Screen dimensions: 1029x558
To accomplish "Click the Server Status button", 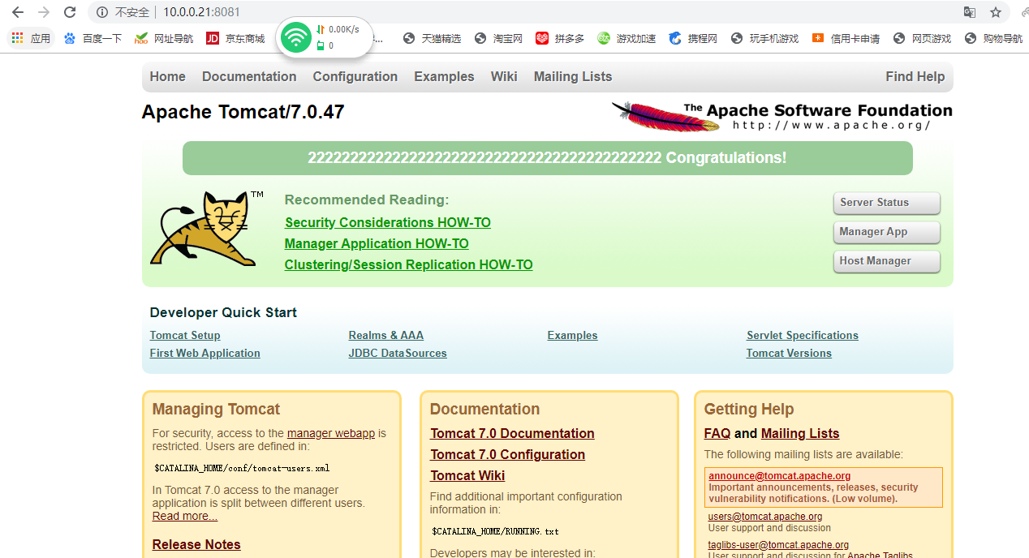I will [887, 203].
